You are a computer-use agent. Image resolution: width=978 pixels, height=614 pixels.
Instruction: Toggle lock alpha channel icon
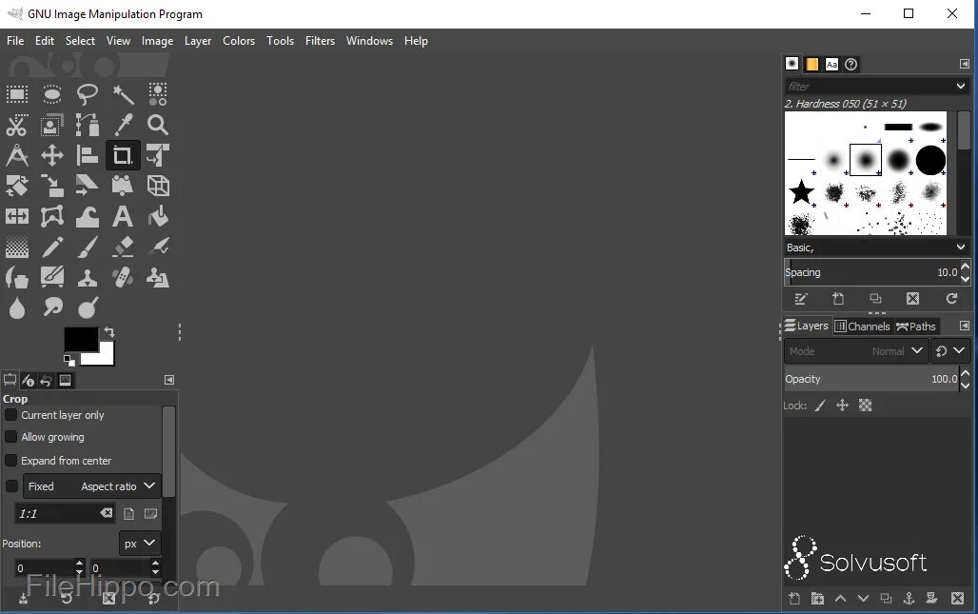865,406
